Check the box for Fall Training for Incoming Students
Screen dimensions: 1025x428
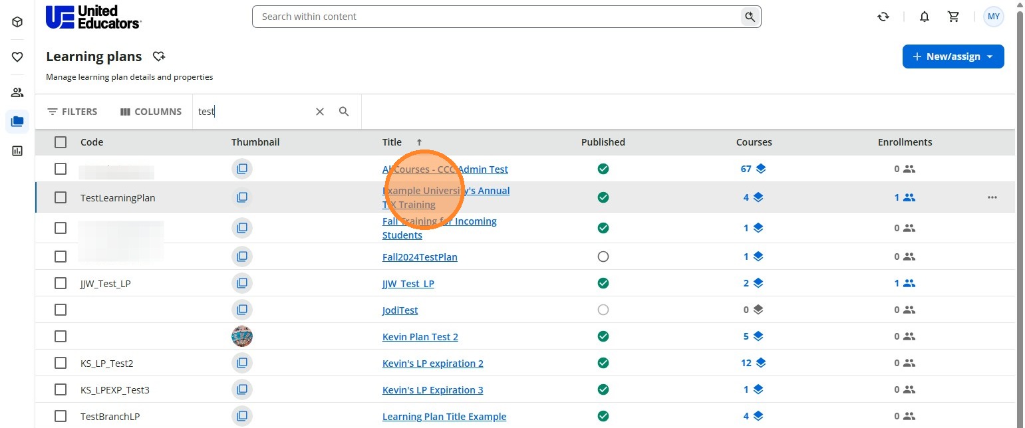[61, 228]
